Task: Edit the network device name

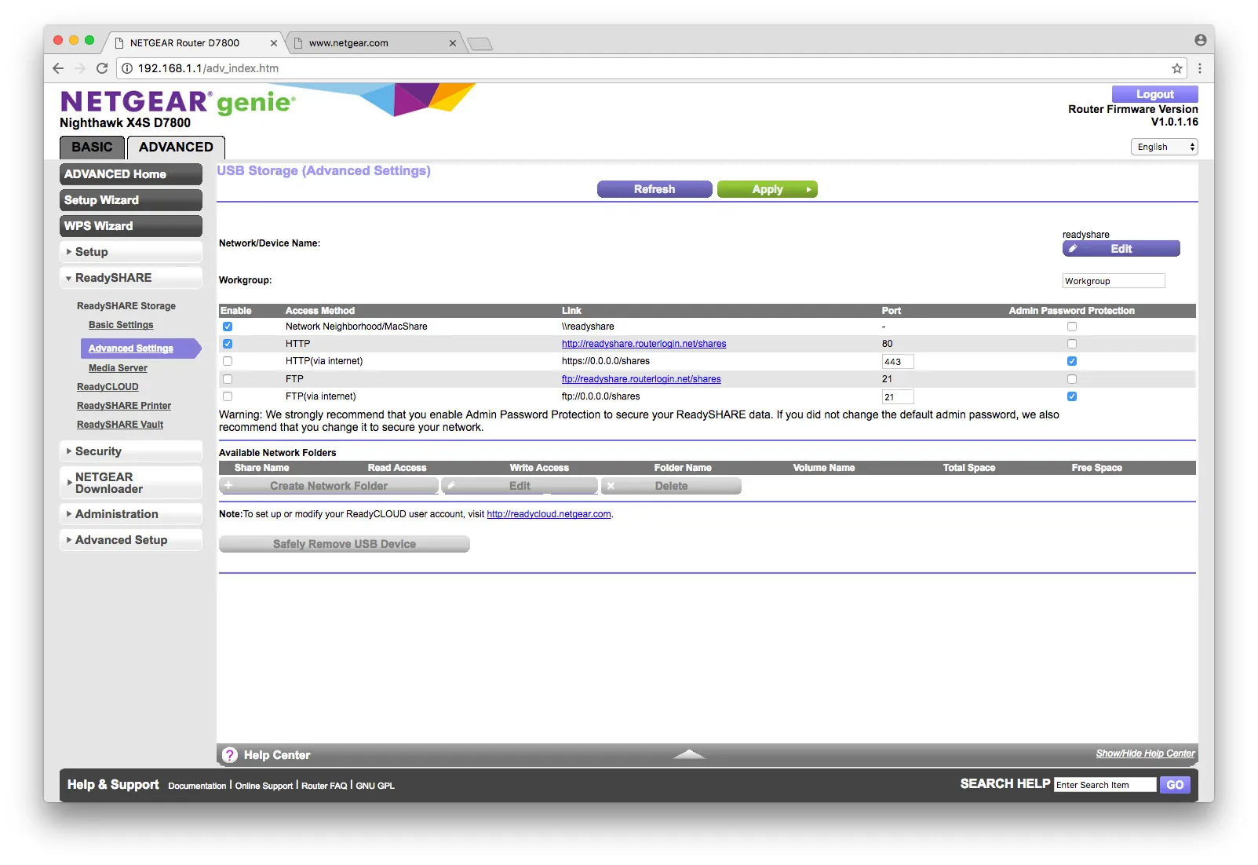Action: click(x=1121, y=249)
